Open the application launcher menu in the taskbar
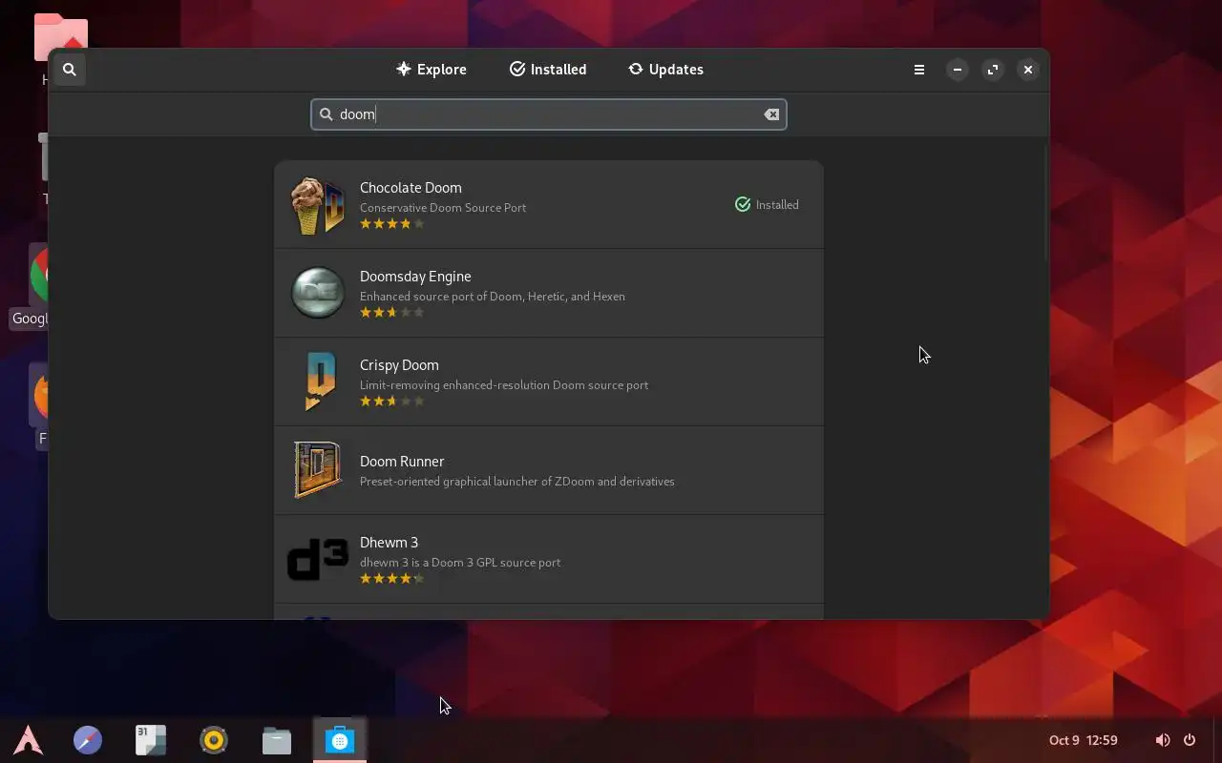Viewport: 1222px width, 763px height. (28, 740)
